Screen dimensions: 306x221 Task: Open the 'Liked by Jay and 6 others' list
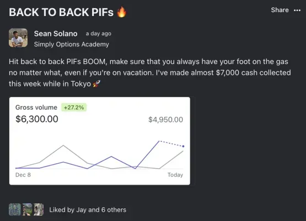point(88,209)
